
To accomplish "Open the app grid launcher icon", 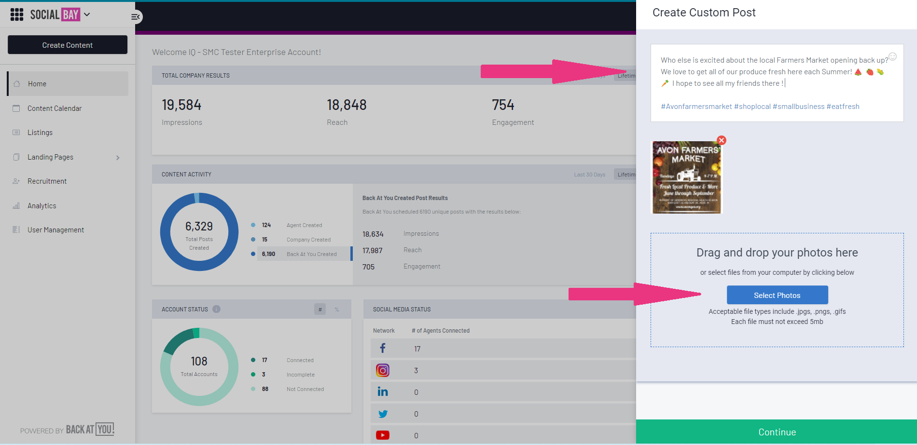I will [17, 14].
